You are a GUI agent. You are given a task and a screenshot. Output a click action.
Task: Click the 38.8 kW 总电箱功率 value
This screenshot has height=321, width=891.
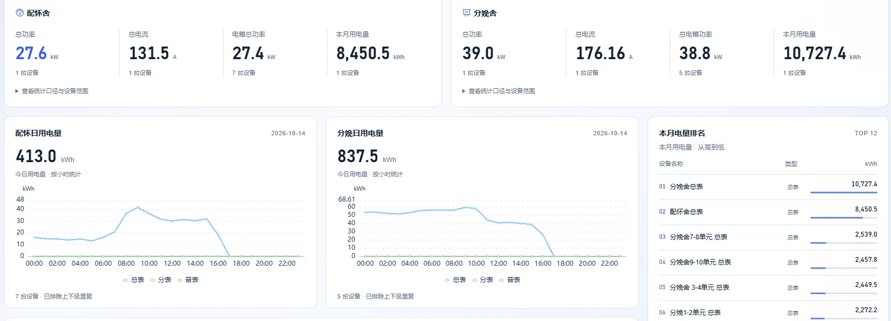click(701, 53)
